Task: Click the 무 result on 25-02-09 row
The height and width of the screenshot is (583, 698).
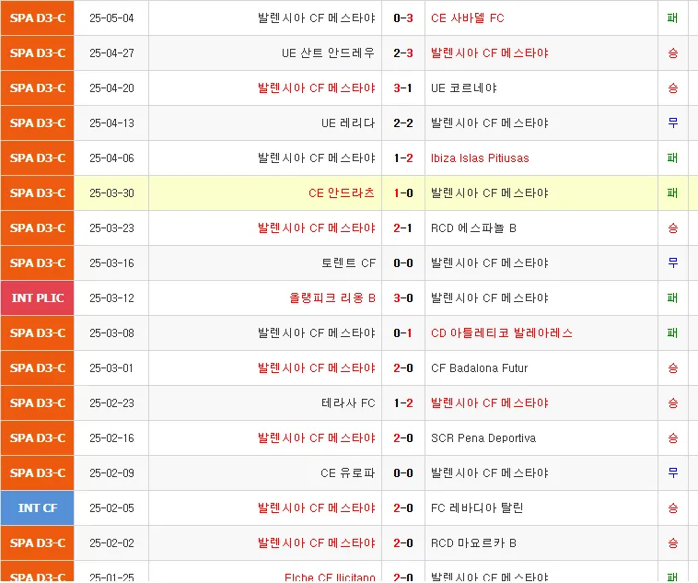Action: tap(672, 473)
